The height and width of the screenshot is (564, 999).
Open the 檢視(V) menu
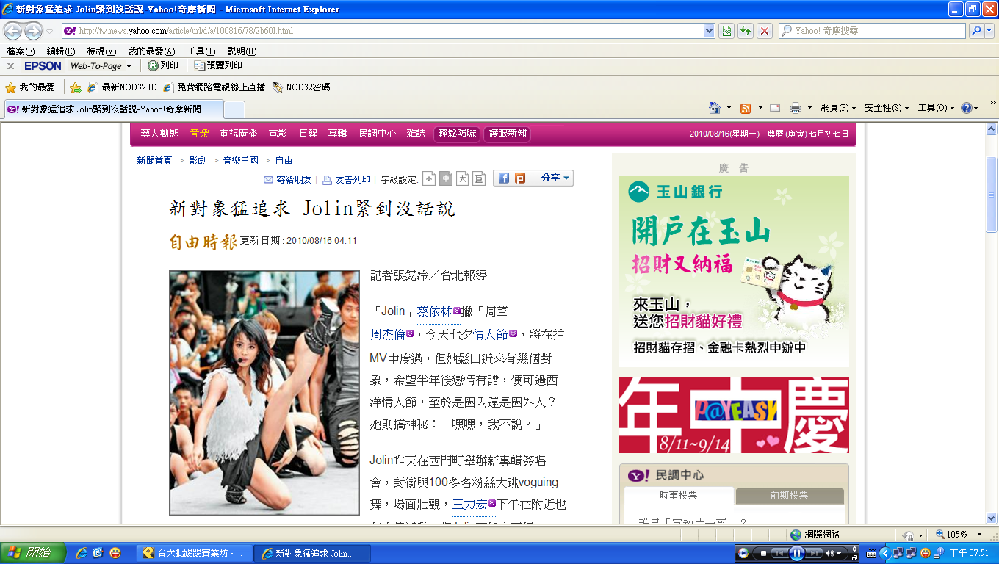click(x=101, y=51)
